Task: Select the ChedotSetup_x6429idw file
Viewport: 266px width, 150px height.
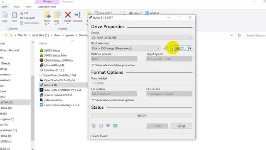Action: (x=57, y=60)
